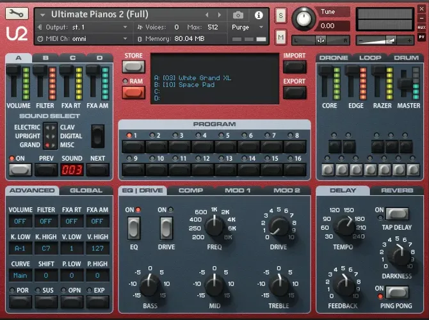The image size is (429, 320).
Task: Click the MASTER fader
Action: [x=404, y=83]
